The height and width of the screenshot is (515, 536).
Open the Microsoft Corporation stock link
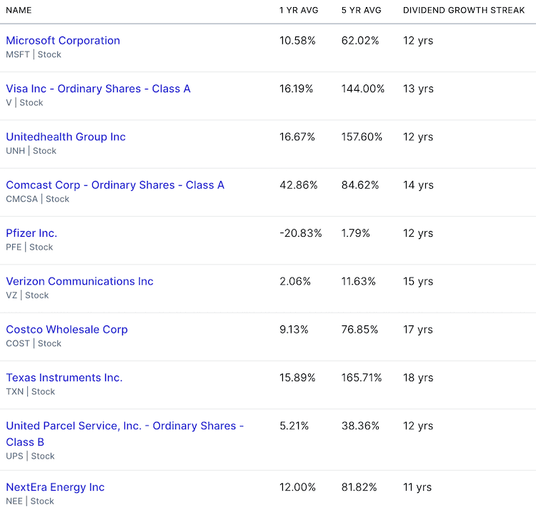tap(63, 40)
